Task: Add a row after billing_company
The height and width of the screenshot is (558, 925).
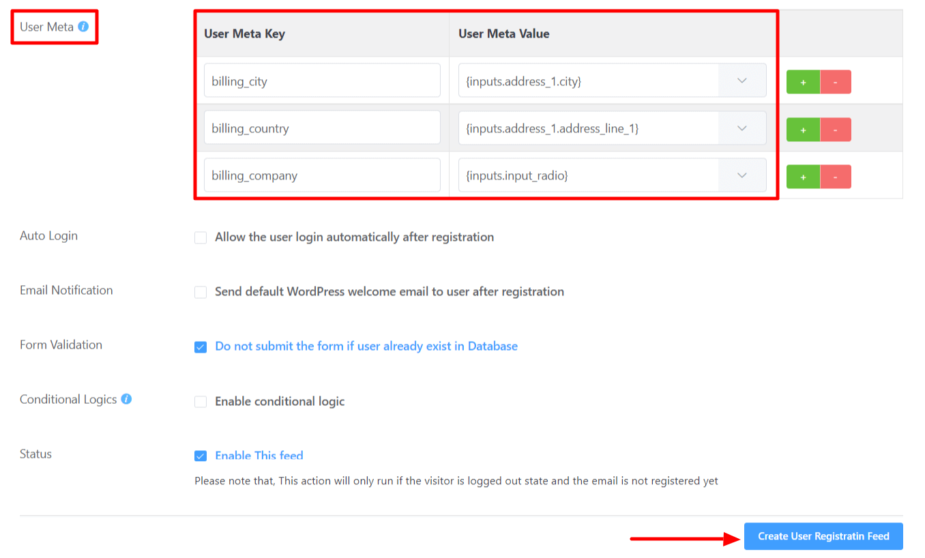Action: pos(803,177)
